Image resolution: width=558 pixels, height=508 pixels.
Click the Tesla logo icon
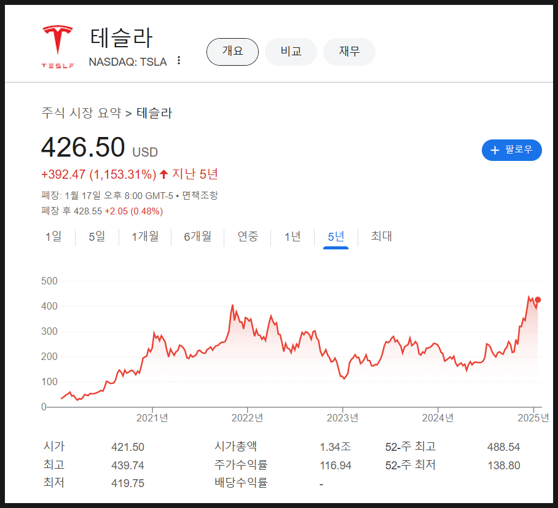[x=58, y=46]
